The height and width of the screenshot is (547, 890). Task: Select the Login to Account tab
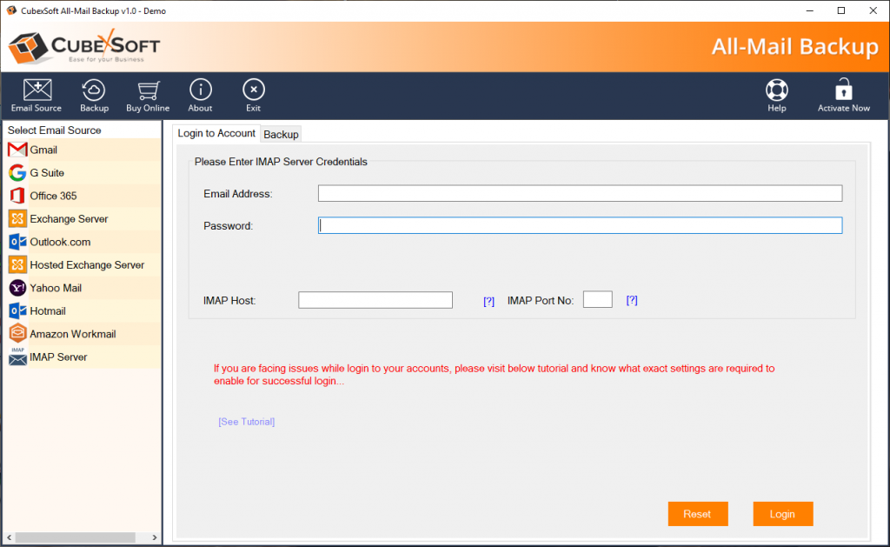pos(216,133)
